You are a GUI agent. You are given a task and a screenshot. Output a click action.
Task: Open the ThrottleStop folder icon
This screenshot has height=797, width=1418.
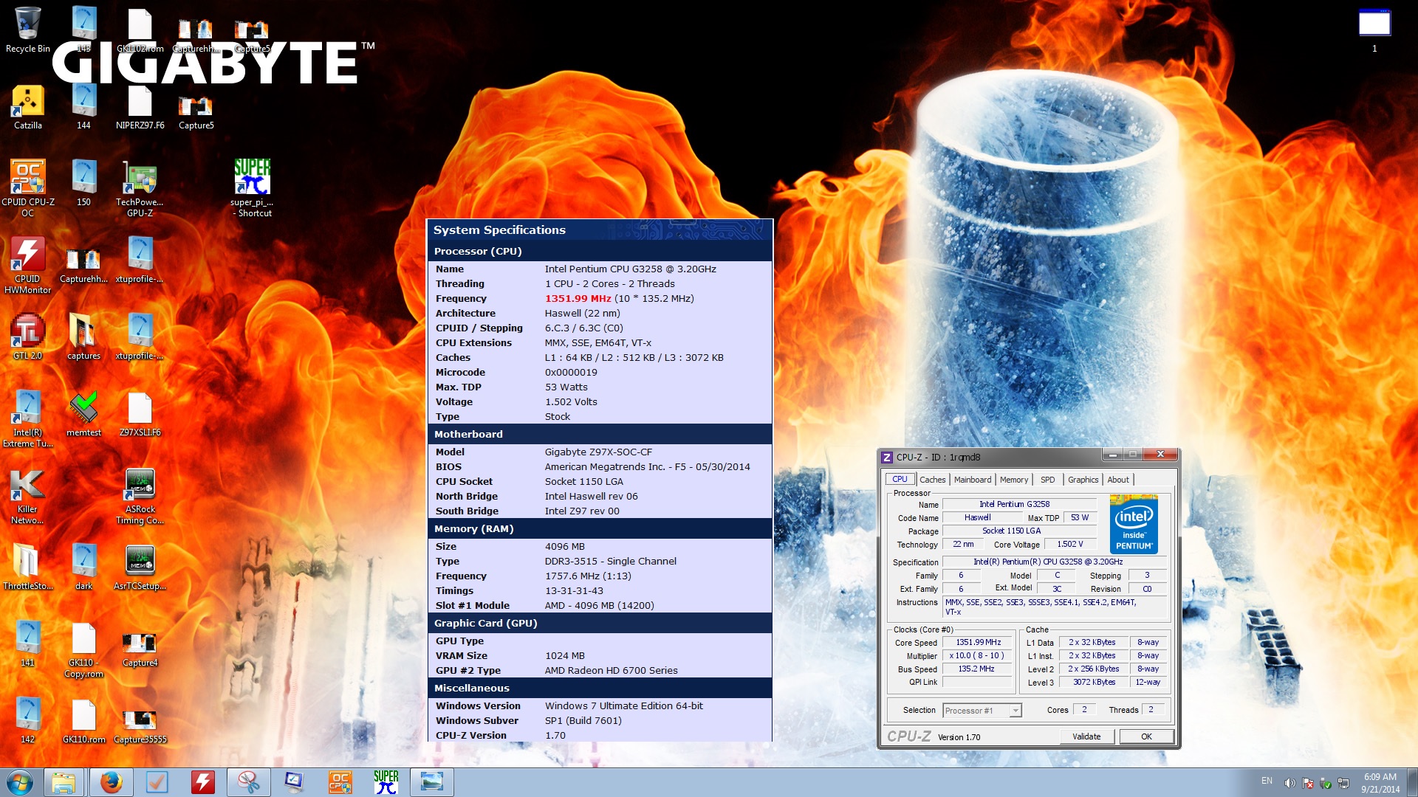click(x=27, y=567)
